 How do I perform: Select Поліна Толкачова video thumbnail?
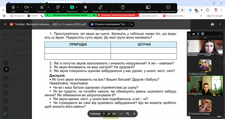tap(205, 48)
